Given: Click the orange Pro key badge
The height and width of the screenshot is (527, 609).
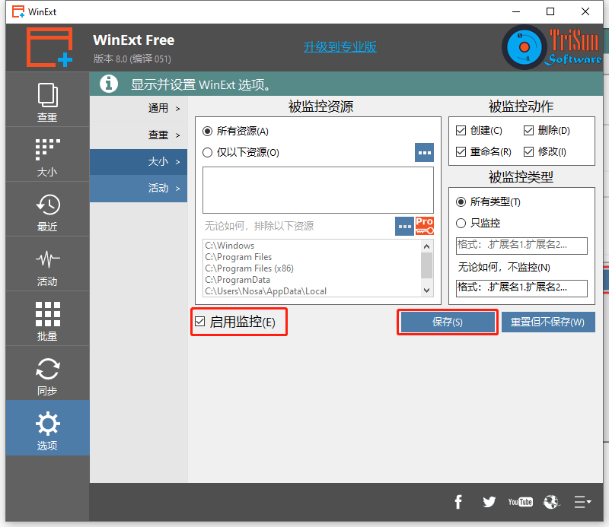Looking at the screenshot, I should tap(425, 226).
